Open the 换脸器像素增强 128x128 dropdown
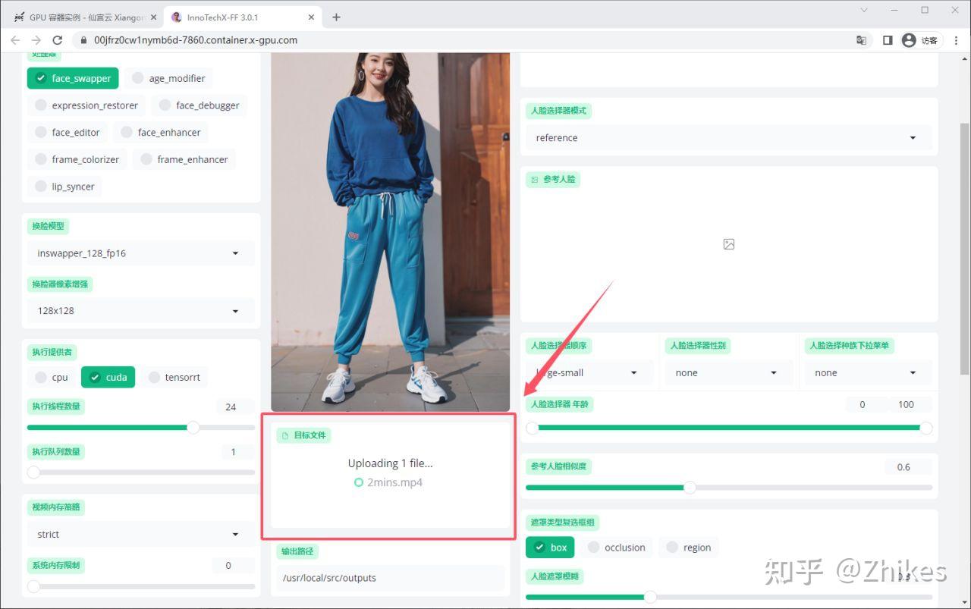 click(140, 311)
